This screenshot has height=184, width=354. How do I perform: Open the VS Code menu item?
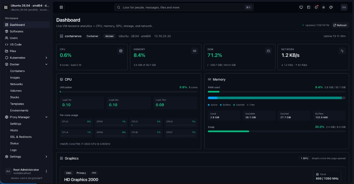(x=27, y=44)
